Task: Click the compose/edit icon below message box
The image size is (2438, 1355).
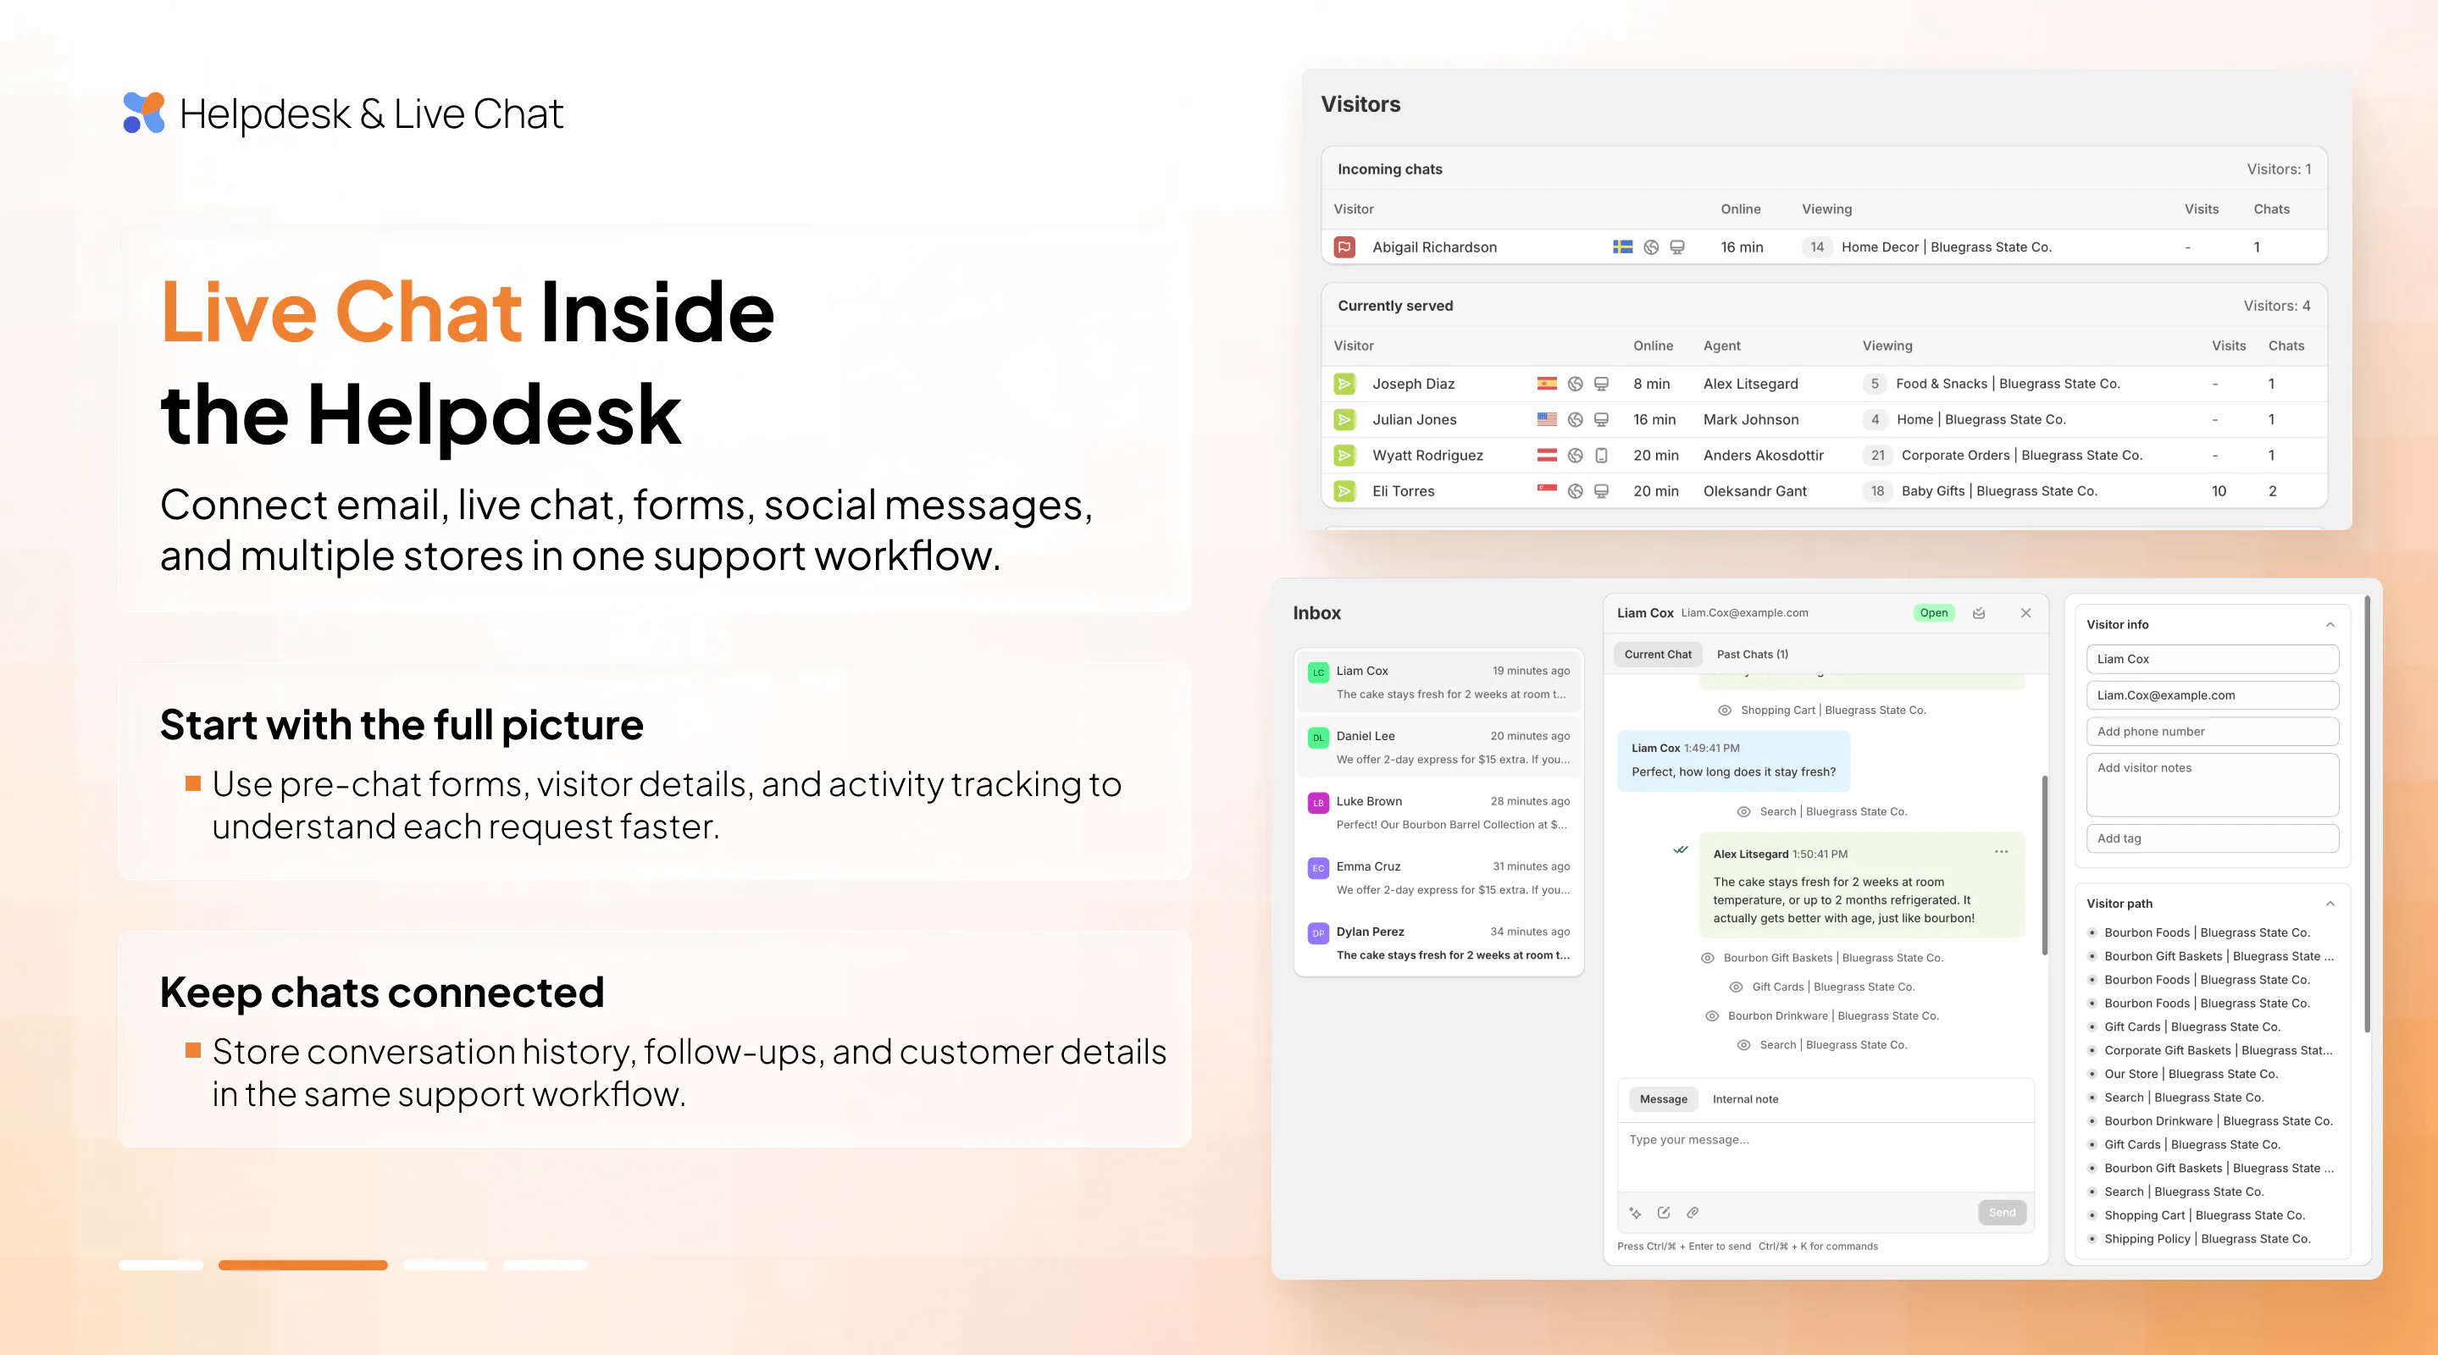Action: [x=1664, y=1212]
